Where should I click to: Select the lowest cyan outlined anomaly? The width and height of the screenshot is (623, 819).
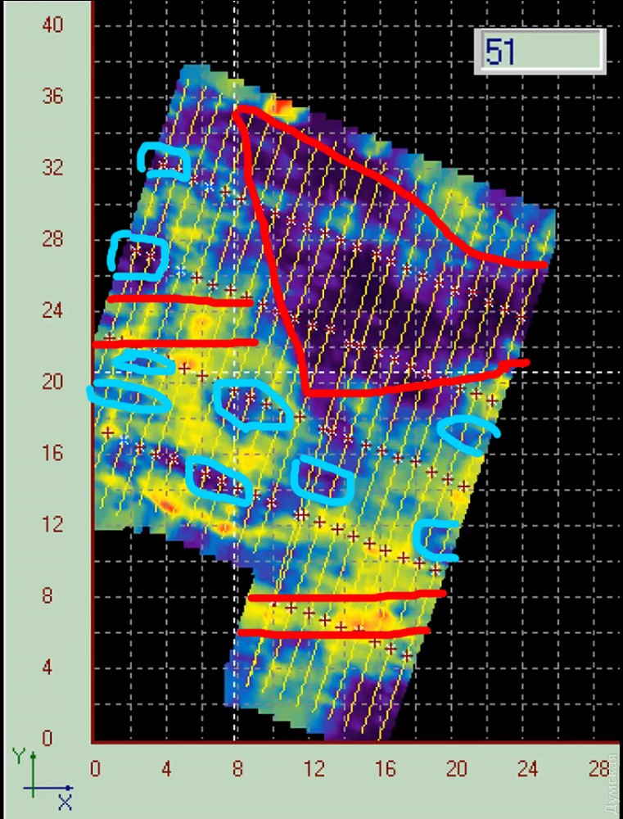[436, 539]
